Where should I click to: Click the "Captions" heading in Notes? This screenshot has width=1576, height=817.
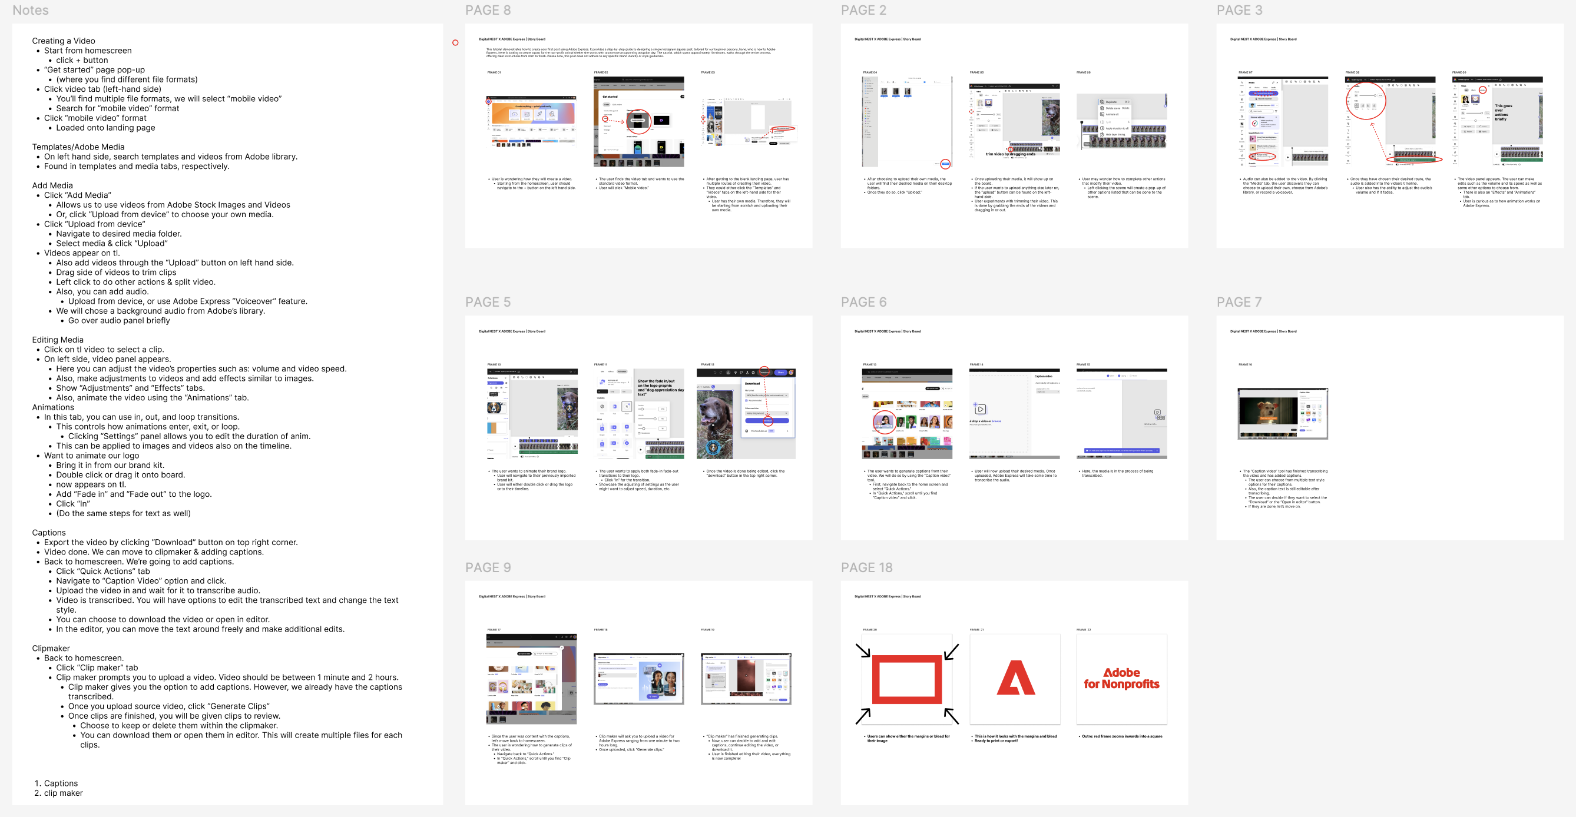(49, 533)
